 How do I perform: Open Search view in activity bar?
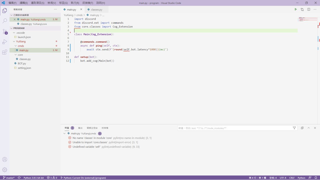(4, 21)
